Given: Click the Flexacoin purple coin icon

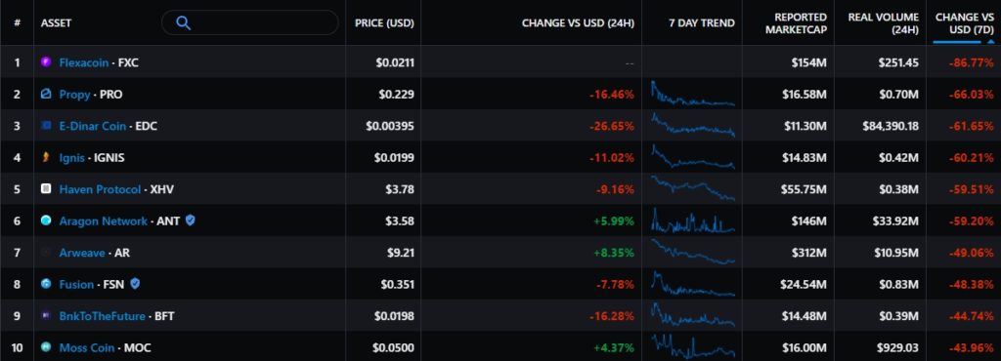Looking at the screenshot, I should pos(46,62).
